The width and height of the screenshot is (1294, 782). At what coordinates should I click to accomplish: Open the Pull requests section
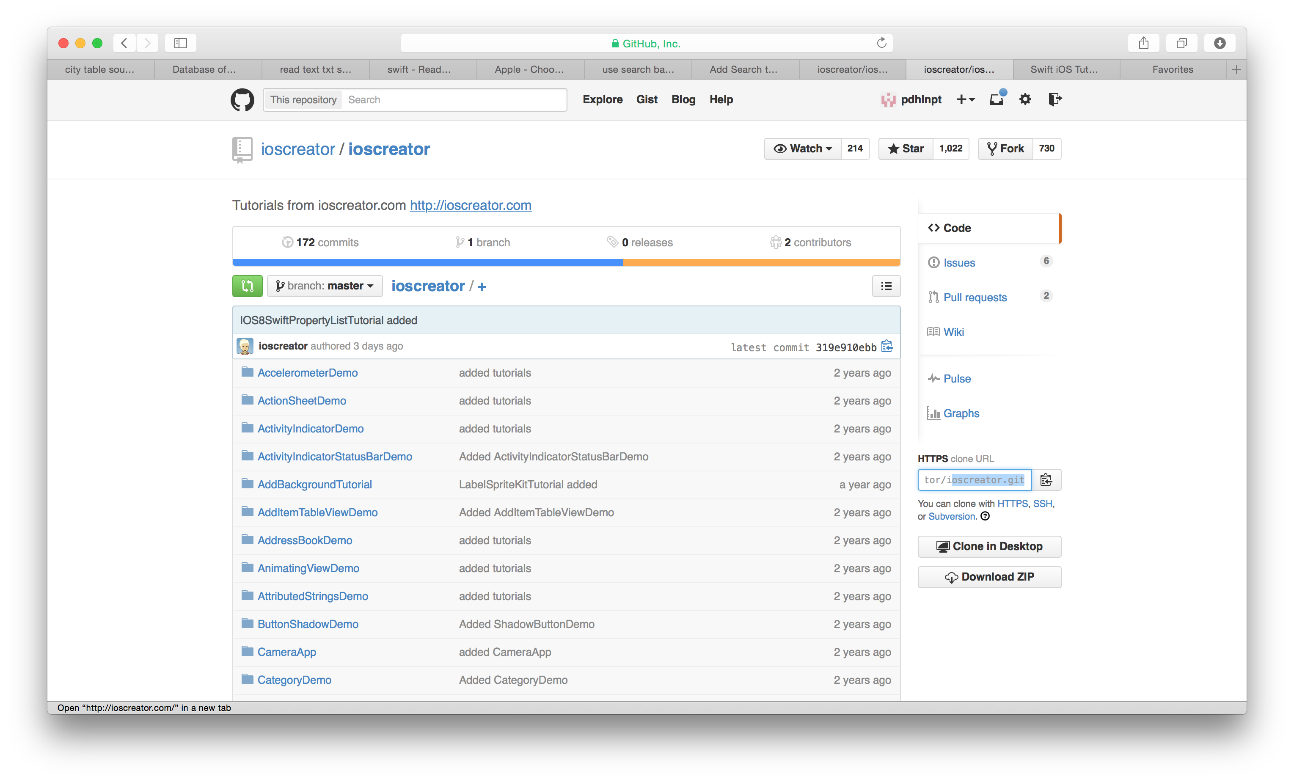click(x=974, y=297)
